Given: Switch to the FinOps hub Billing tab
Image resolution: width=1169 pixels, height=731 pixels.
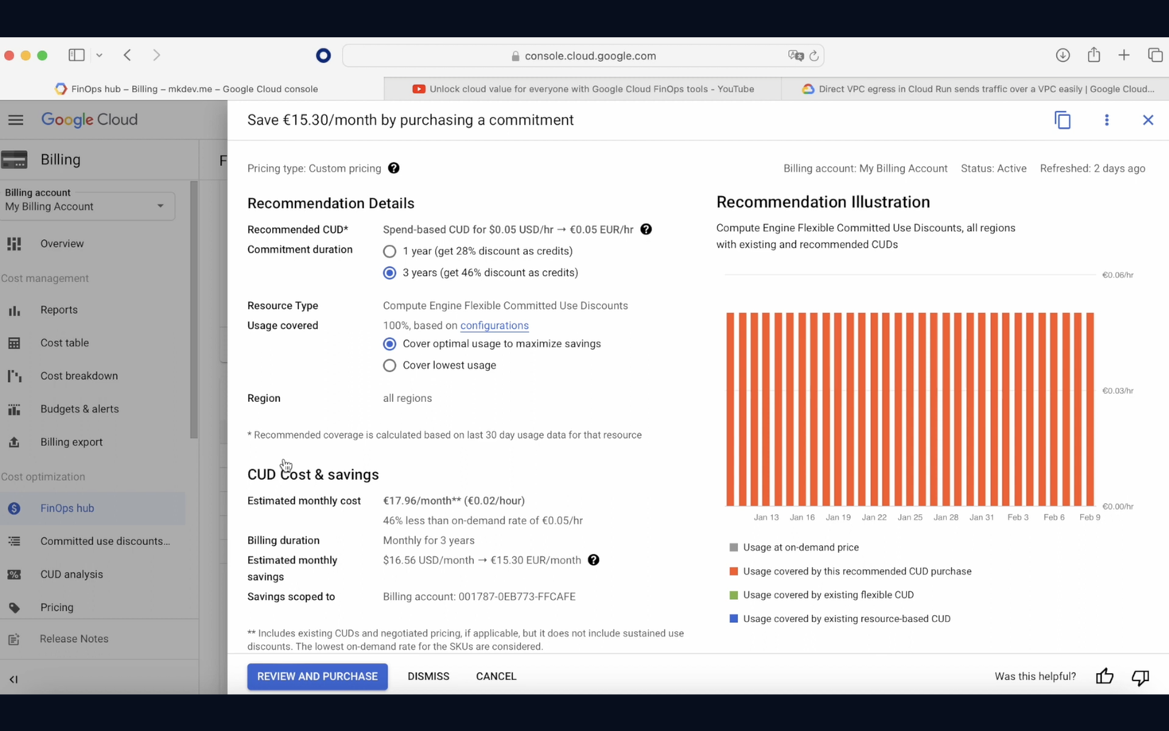Looking at the screenshot, I should pos(192,89).
